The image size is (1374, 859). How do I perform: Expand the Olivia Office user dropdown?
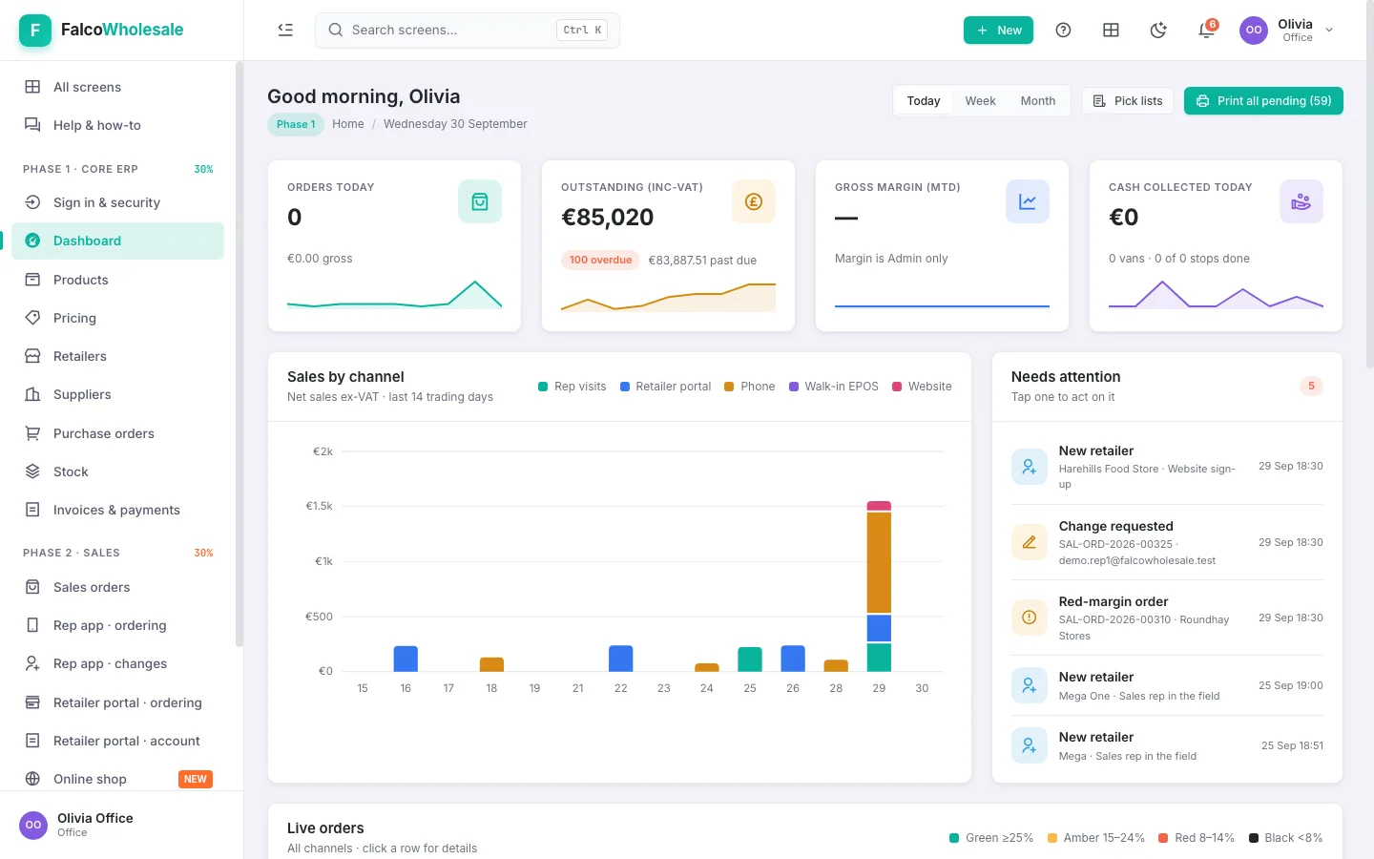(x=1287, y=31)
